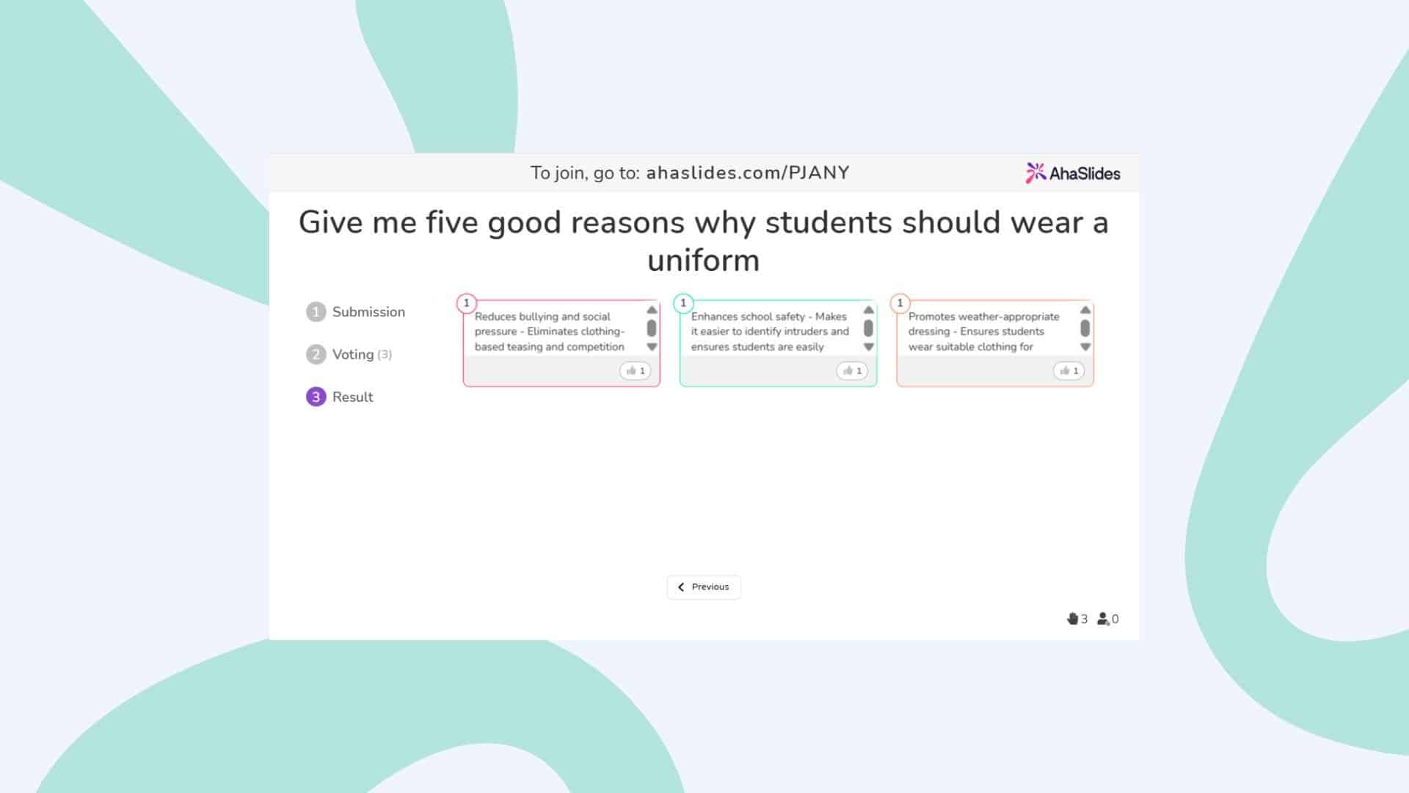Click the "1" badge on the weather dressing card
This screenshot has width=1409, height=793.
click(x=900, y=302)
